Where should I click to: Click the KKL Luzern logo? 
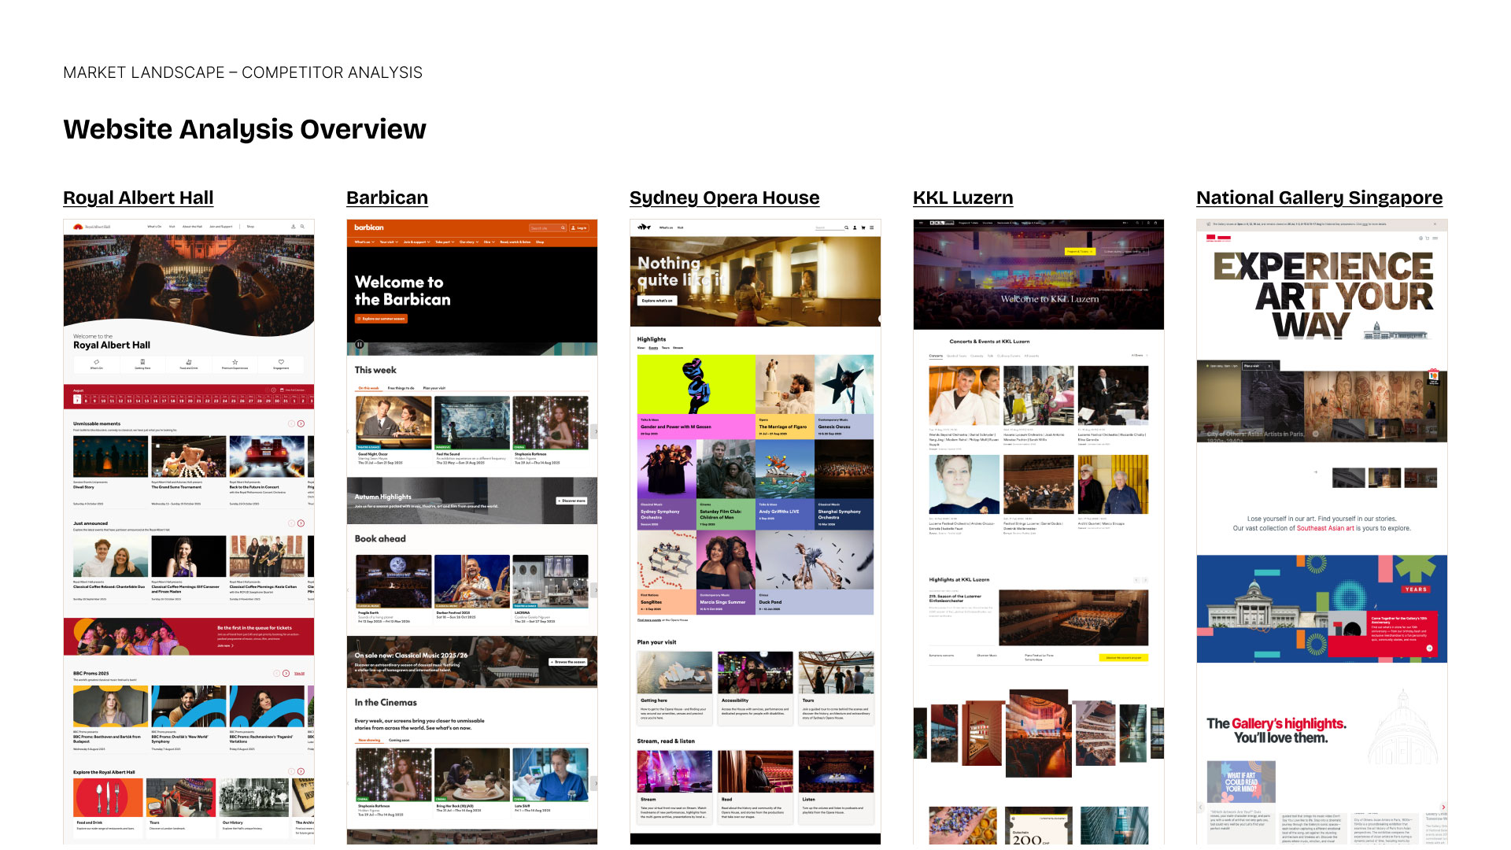[x=942, y=223]
